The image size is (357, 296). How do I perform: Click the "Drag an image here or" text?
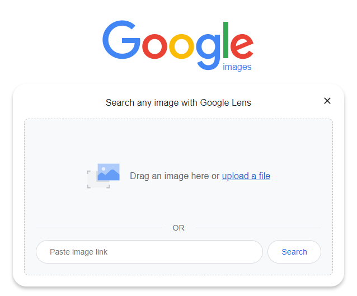pos(175,176)
